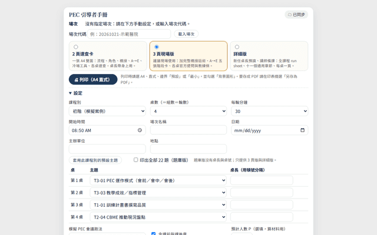The height and width of the screenshot is (235, 377).
Task: Open 第 3 桌 topic dropdown
Action: coord(158,205)
